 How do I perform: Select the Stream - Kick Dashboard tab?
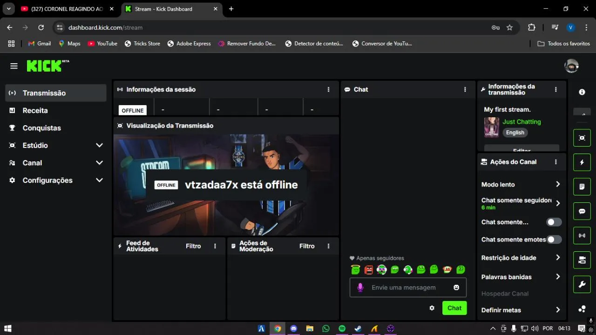coord(171,9)
